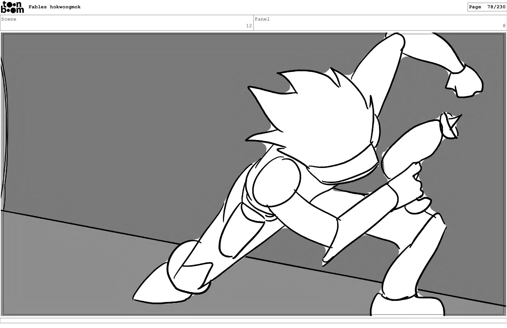Click the Scene header label

(x=9, y=19)
